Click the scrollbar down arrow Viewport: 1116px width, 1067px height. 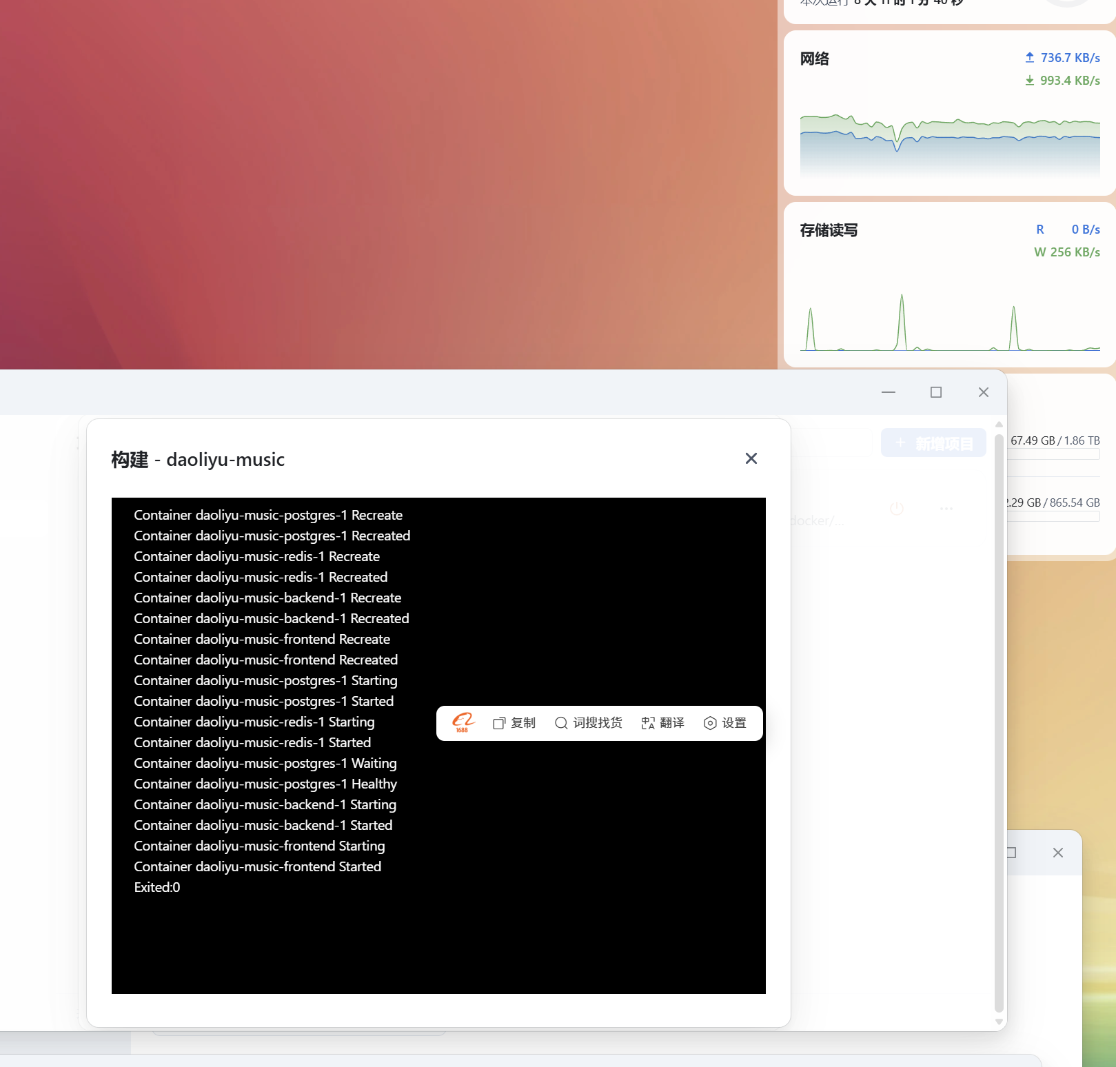[999, 1022]
